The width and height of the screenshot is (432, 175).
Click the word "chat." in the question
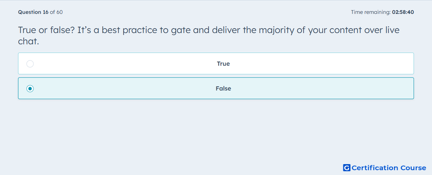[29, 41]
